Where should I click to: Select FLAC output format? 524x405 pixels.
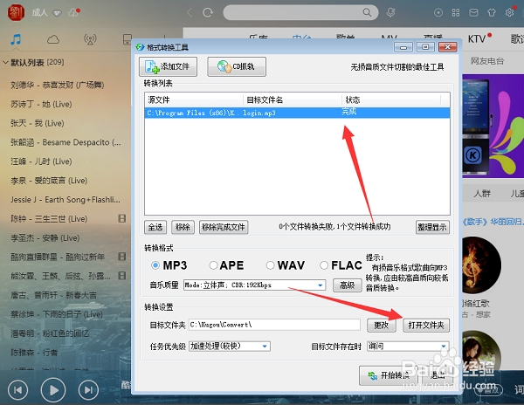click(x=323, y=265)
